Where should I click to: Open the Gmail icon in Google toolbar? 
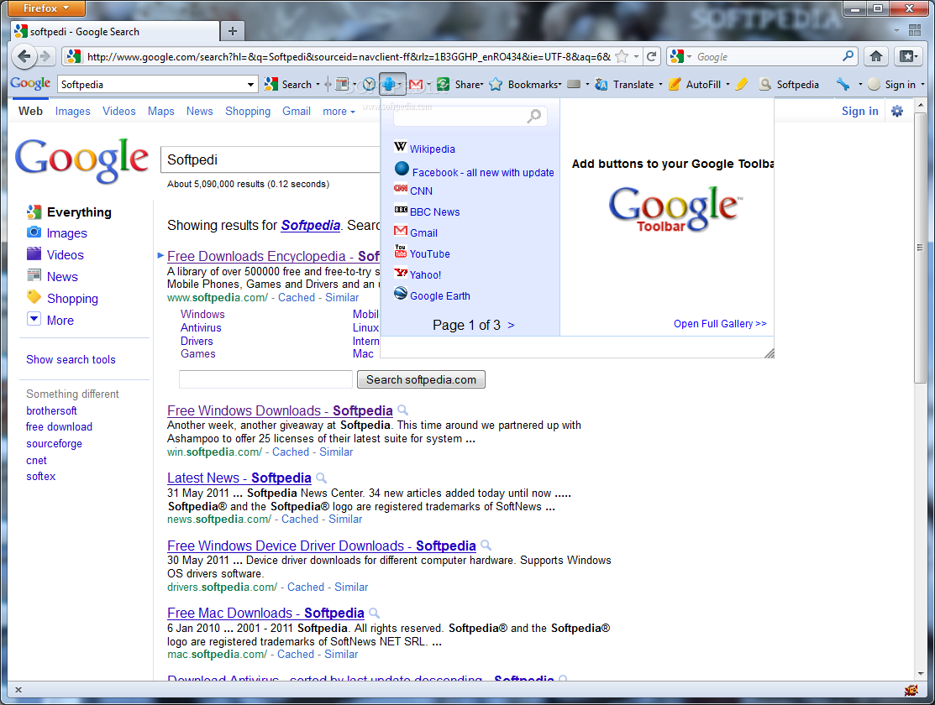[416, 85]
